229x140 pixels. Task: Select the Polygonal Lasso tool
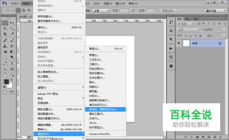5,28
